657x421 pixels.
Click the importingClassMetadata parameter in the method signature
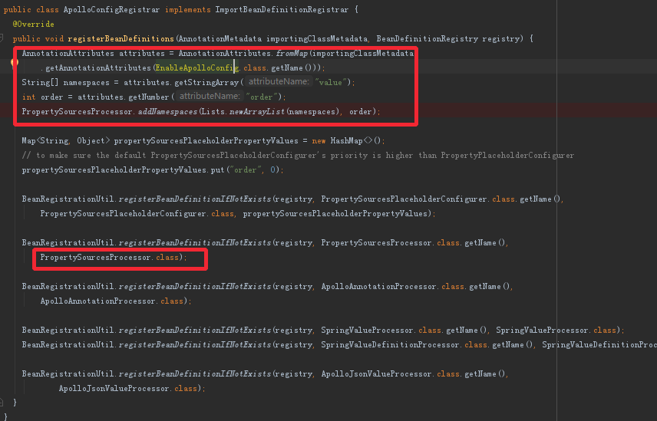pos(317,39)
